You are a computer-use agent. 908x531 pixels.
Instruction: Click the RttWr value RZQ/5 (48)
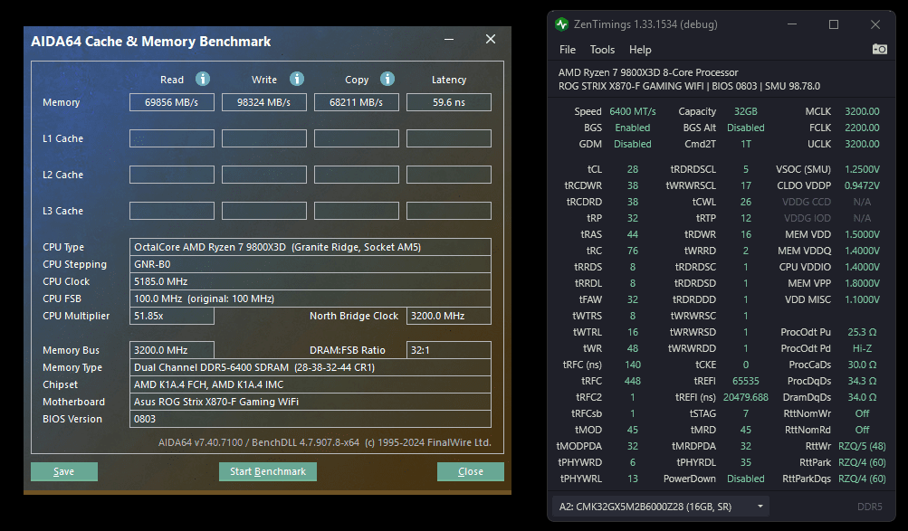[862, 446]
